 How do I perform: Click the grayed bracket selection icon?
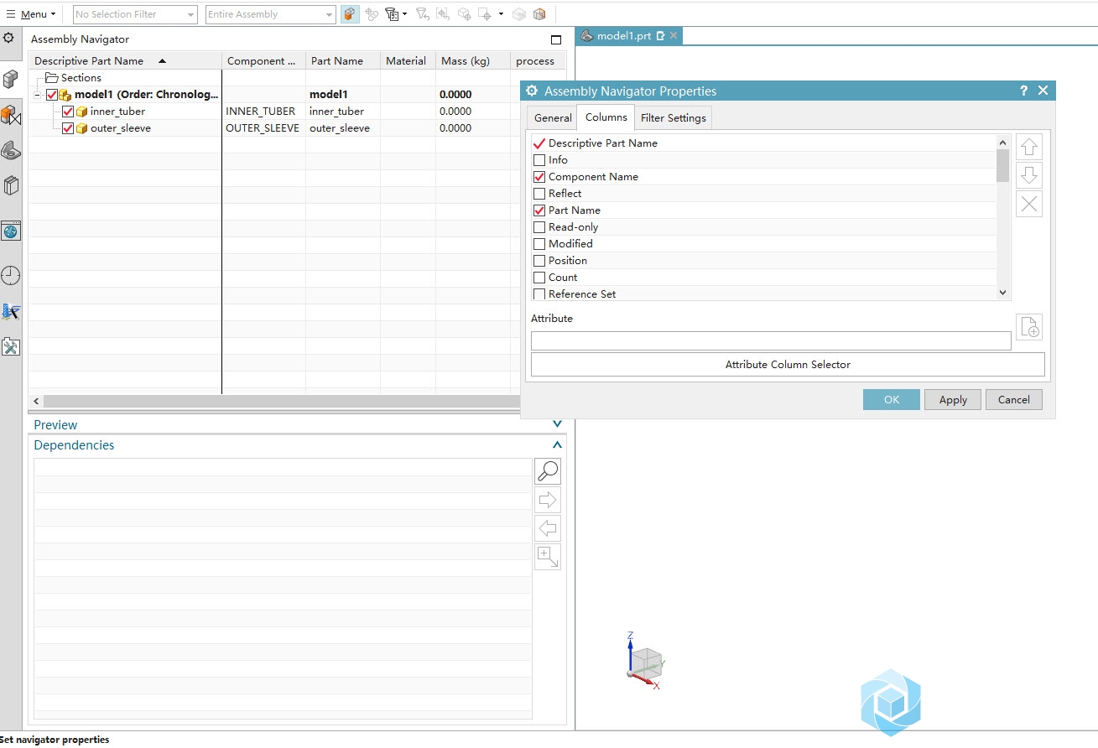(x=443, y=14)
